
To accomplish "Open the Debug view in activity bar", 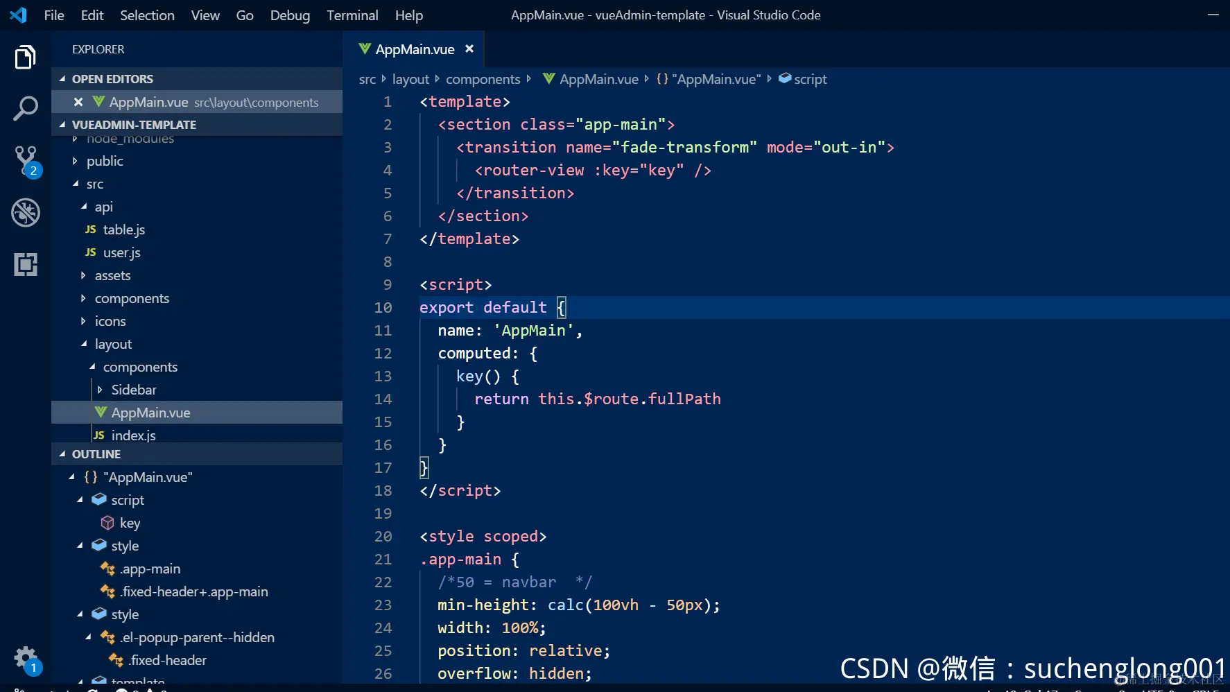I will coord(25,213).
